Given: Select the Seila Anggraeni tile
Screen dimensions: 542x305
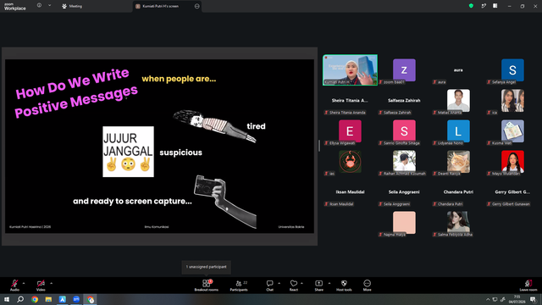Looking at the screenshot, I should tap(404, 192).
